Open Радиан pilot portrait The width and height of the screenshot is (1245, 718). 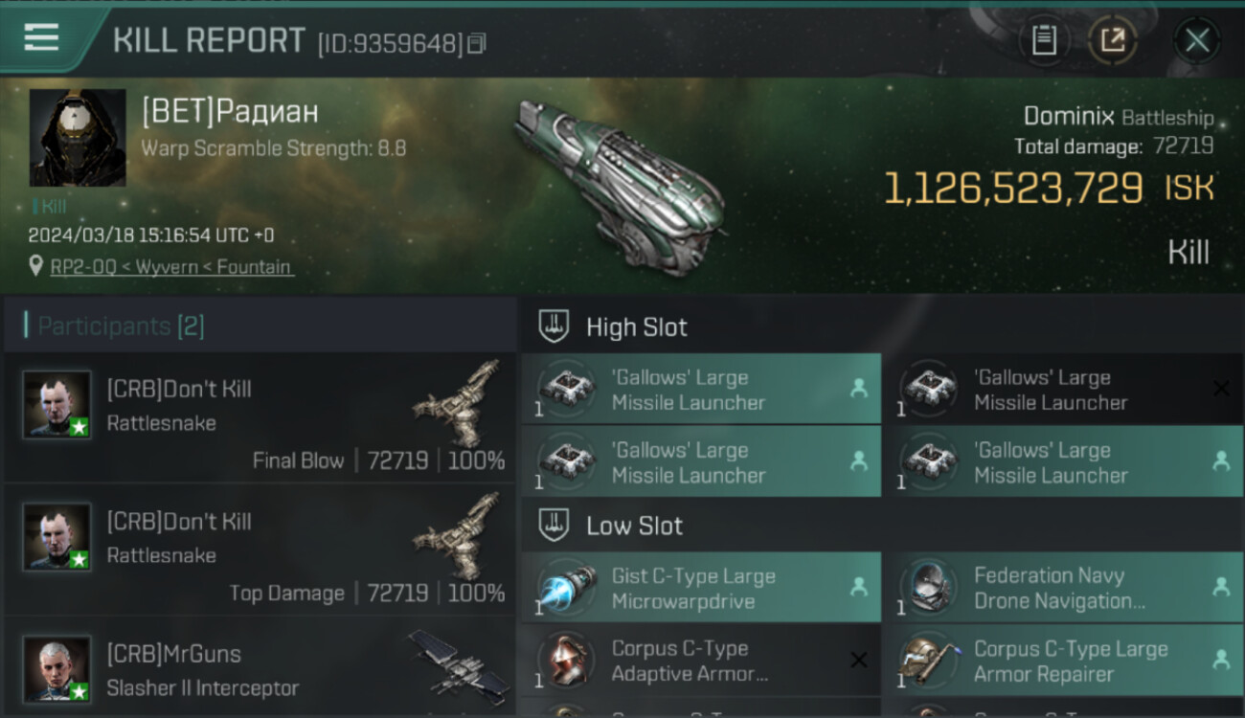coord(78,138)
